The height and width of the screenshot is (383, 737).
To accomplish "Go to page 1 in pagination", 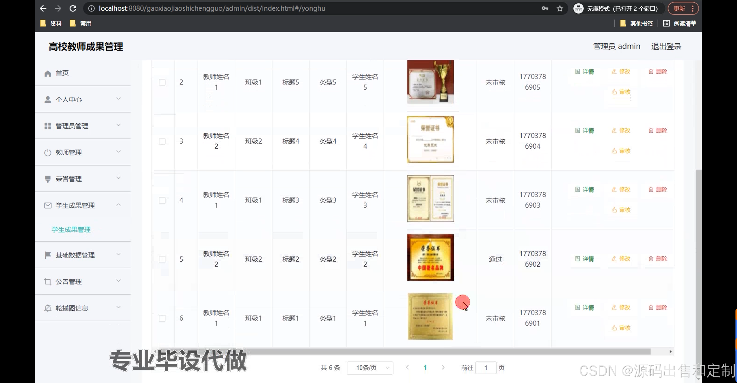I will pyautogui.click(x=425, y=367).
